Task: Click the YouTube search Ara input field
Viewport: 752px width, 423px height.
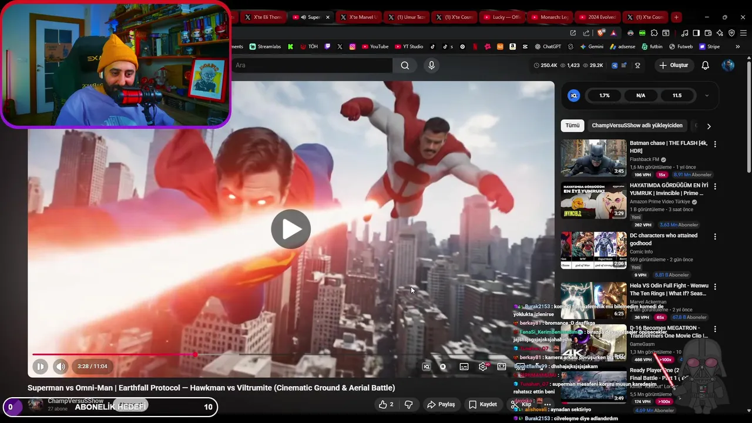Action: [311, 65]
